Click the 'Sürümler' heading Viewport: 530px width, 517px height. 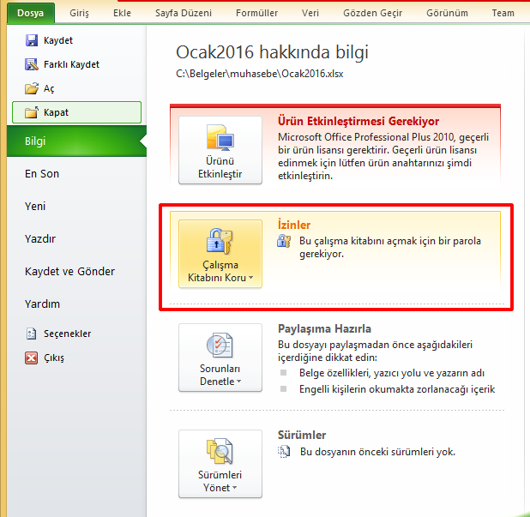[x=302, y=435]
